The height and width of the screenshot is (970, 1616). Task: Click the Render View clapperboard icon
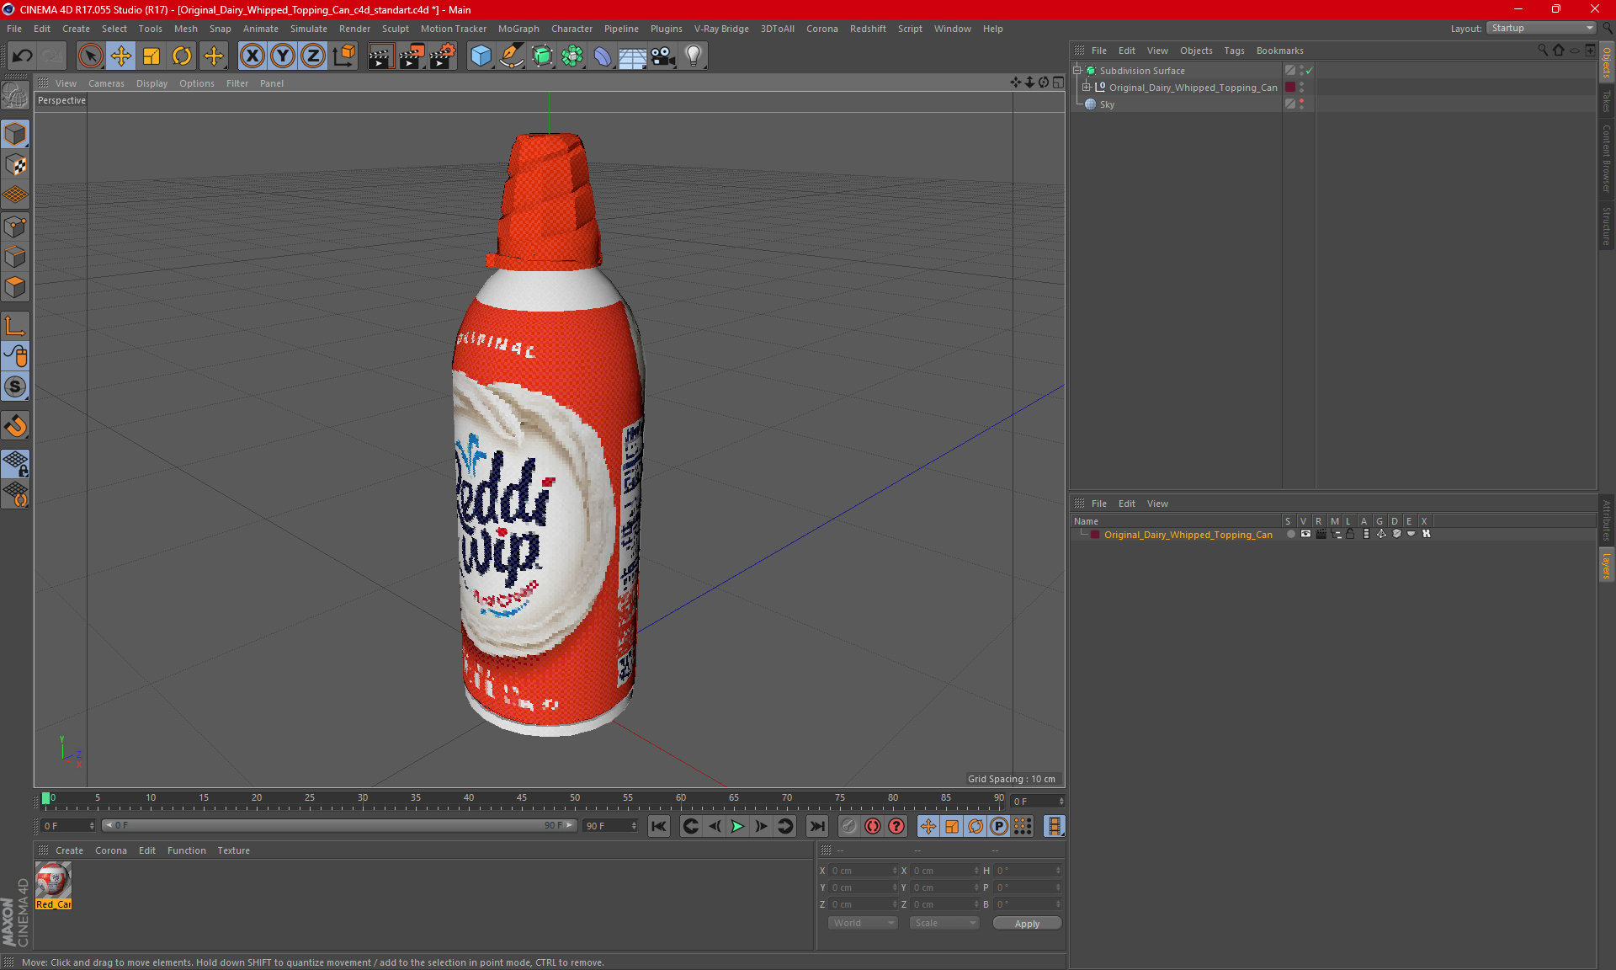[380, 56]
